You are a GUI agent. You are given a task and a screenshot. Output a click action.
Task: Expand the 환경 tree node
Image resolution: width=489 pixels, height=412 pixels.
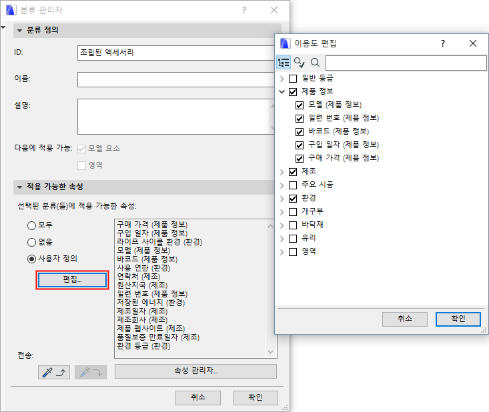click(x=282, y=199)
